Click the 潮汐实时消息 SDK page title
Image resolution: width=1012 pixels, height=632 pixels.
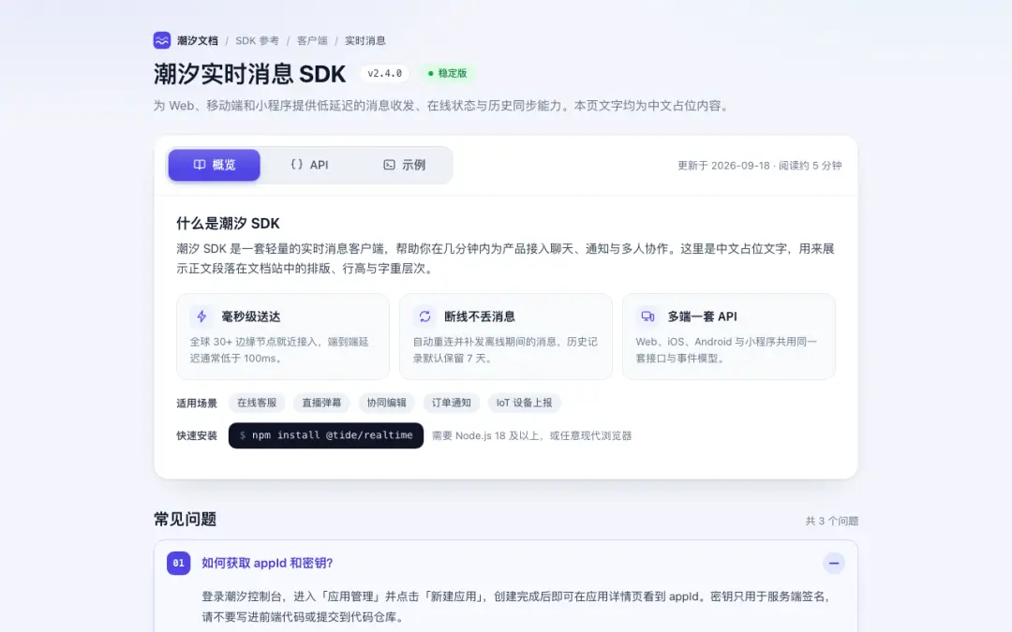pos(250,74)
